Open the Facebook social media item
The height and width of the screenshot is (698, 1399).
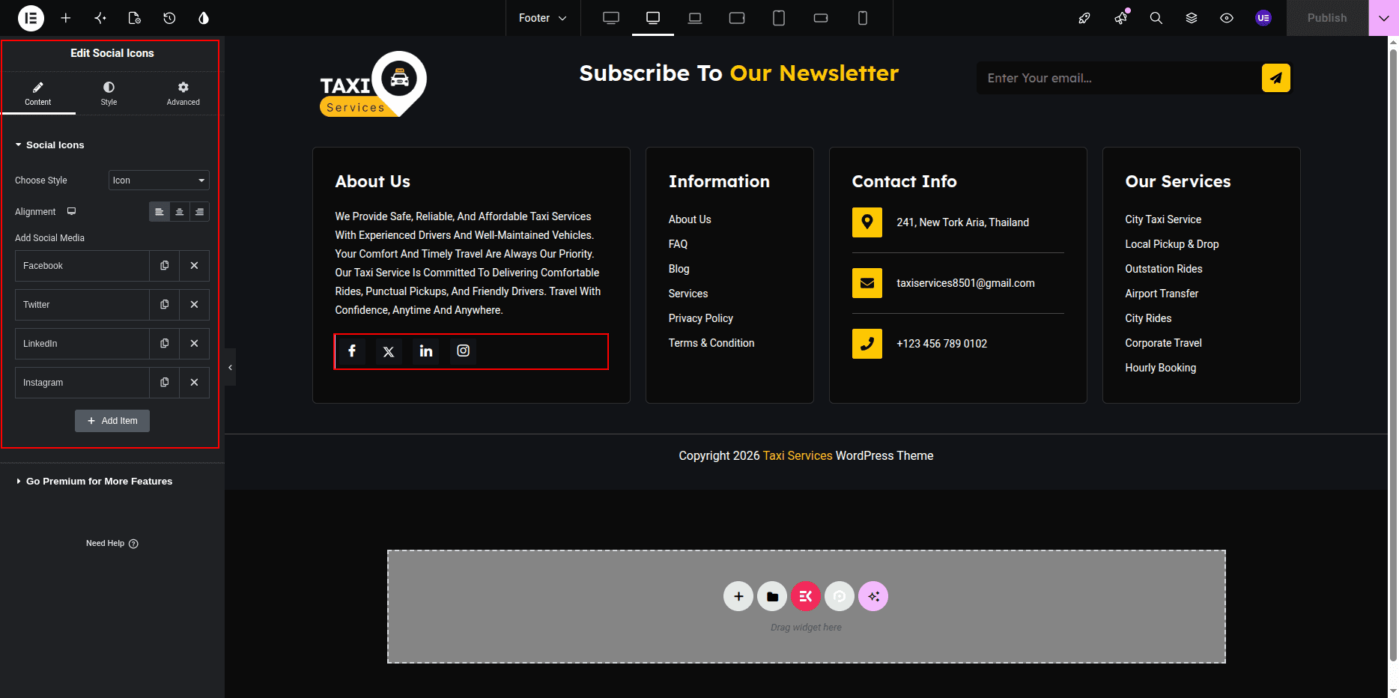coord(82,266)
